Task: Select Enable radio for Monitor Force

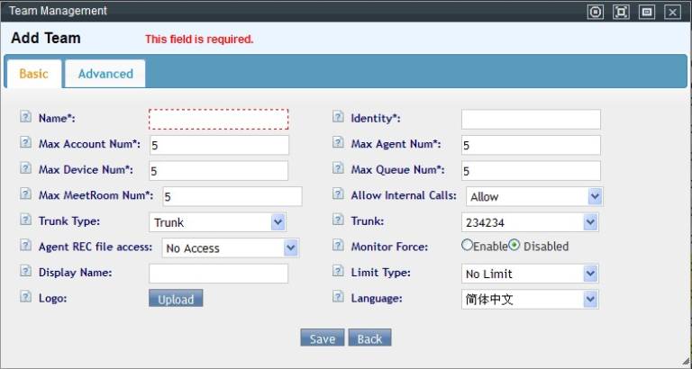Action: point(467,246)
